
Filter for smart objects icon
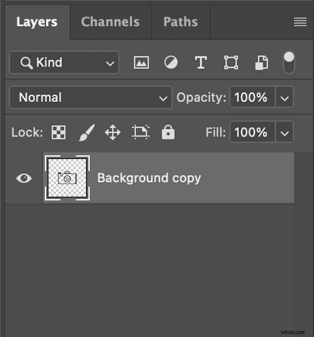tap(262, 63)
